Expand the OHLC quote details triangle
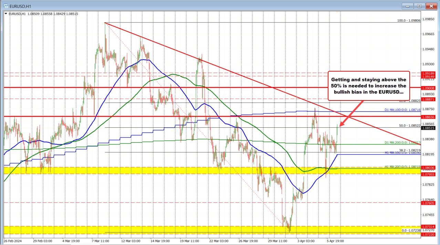Screen dimensions: 440x245 pos(6,13)
